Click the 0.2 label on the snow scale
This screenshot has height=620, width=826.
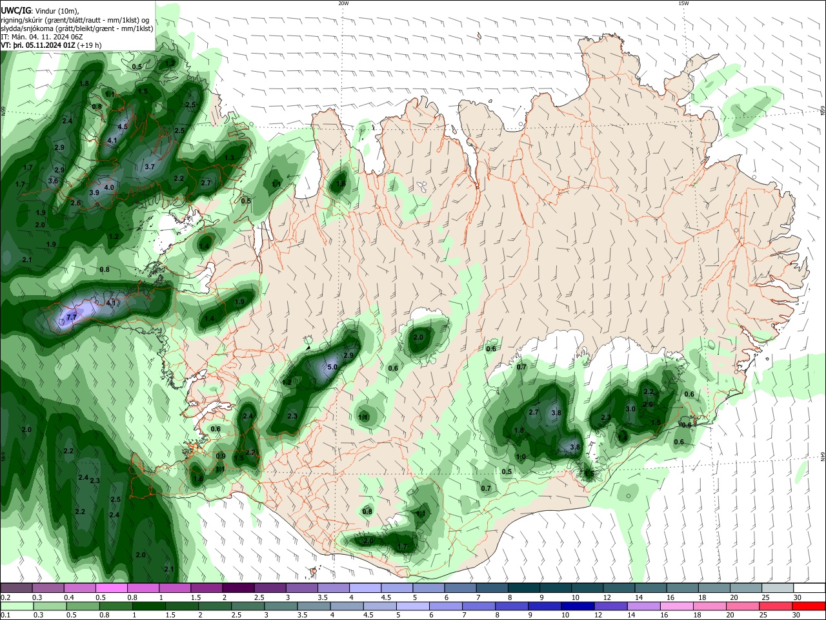point(5,597)
